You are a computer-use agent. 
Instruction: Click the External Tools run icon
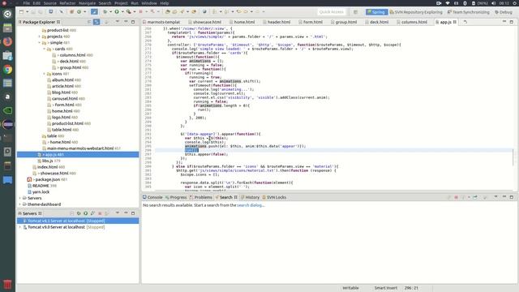tap(128, 11)
